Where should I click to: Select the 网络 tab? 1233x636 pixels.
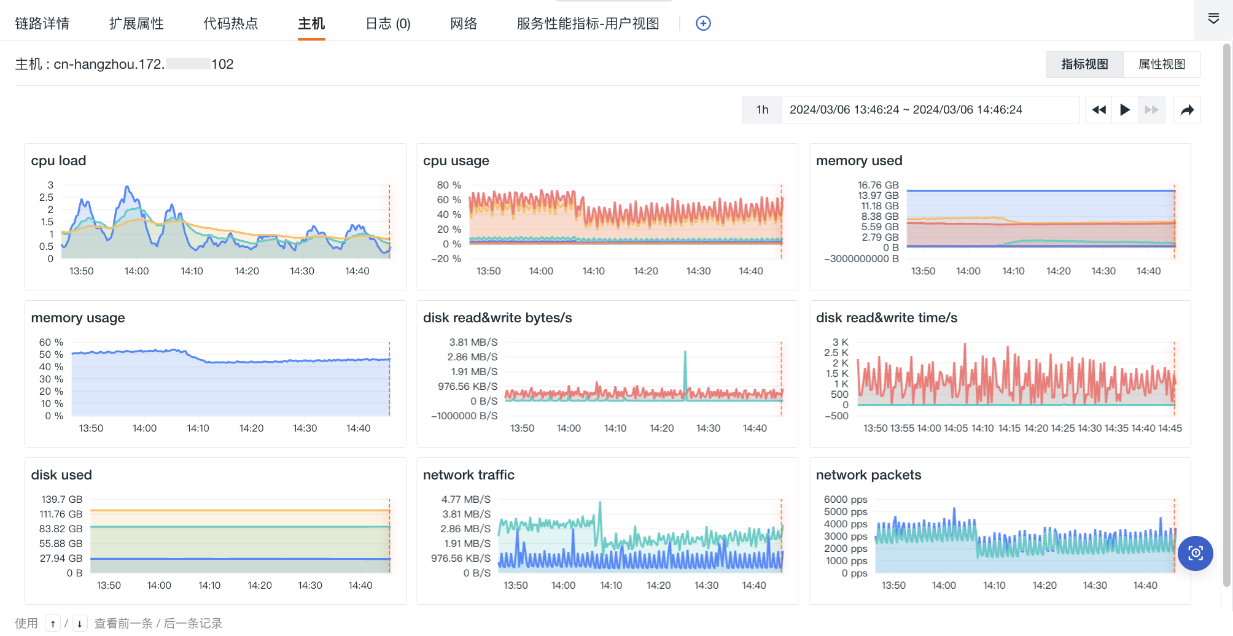(464, 23)
